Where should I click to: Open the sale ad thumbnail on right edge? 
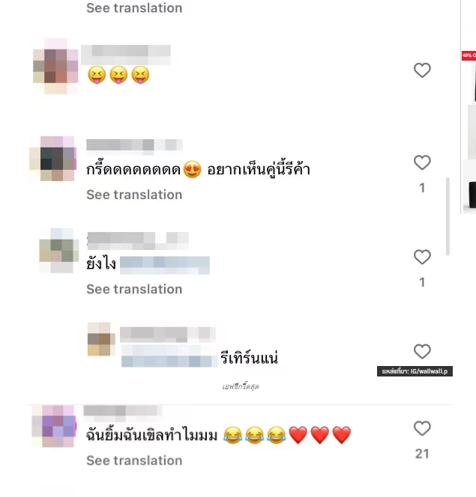point(469,132)
